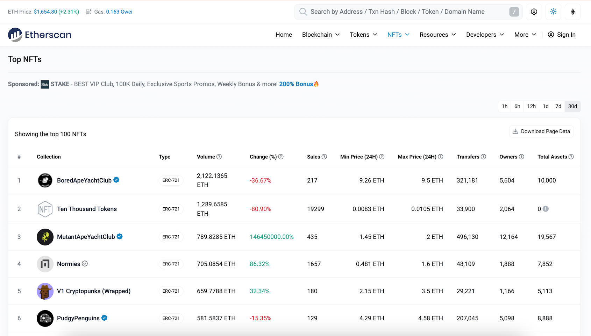Click Ten Thousand Tokens NFT placeholder icon

(x=45, y=209)
